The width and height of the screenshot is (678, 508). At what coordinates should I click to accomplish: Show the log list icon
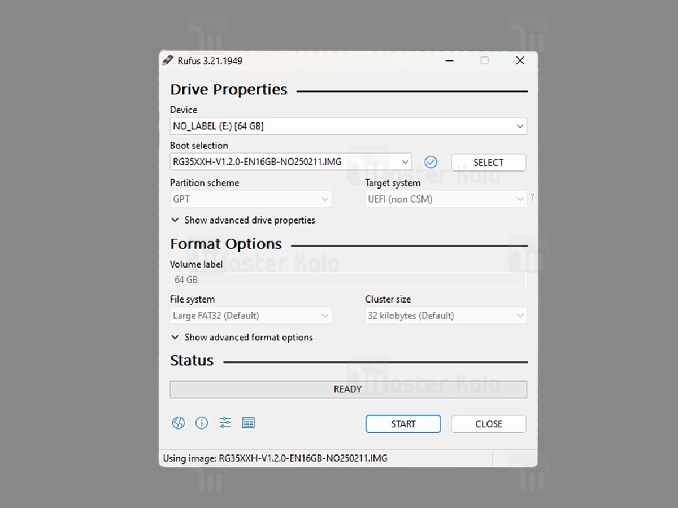pyautogui.click(x=248, y=423)
